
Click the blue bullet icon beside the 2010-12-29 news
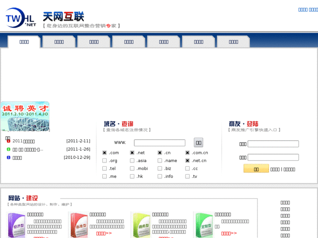tap(8, 157)
